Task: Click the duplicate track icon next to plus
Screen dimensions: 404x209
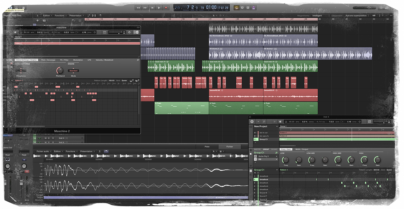Action: (x=44, y=20)
